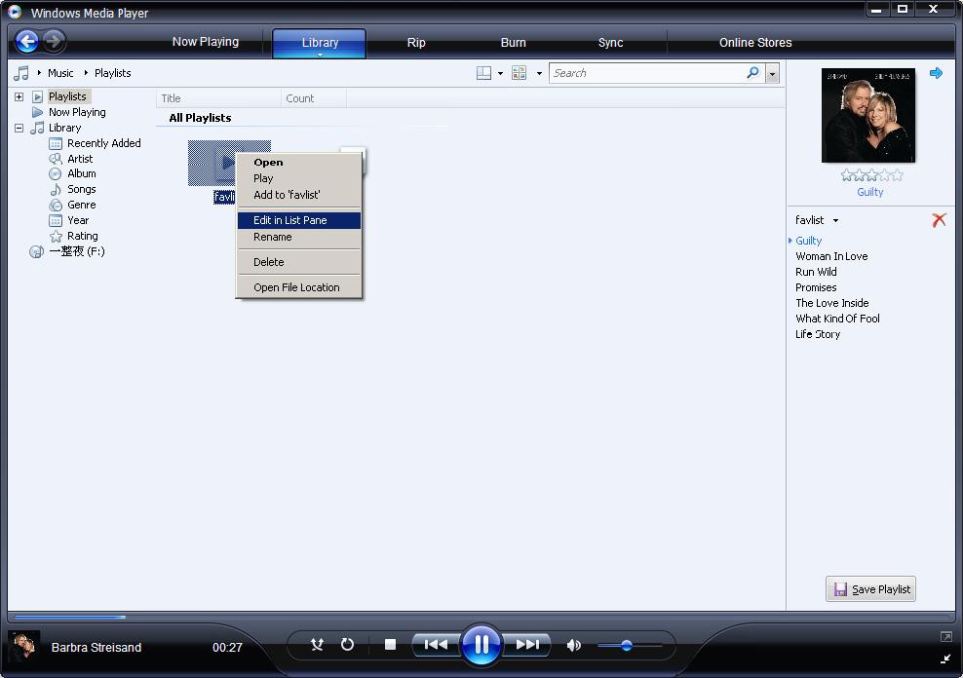The height and width of the screenshot is (678, 963).
Task: Collapse the Library tree node
Action: [19, 128]
